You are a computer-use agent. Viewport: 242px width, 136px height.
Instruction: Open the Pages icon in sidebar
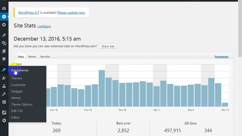[x=4, y=51]
